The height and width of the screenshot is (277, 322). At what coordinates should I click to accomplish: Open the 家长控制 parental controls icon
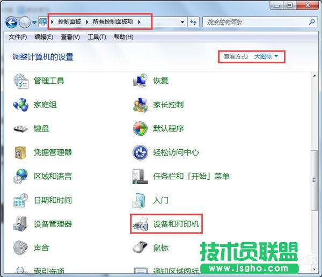tap(140, 105)
